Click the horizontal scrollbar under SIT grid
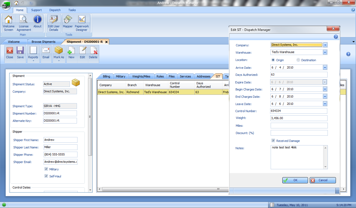 (163, 189)
